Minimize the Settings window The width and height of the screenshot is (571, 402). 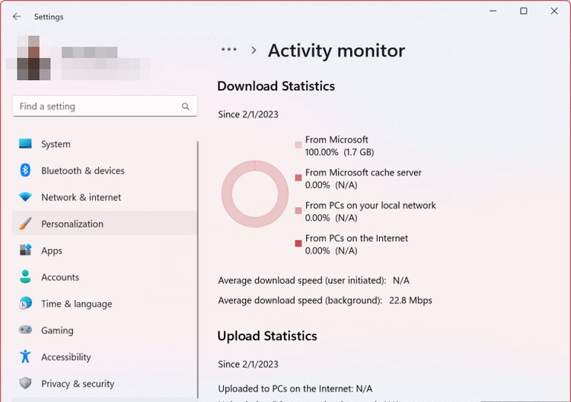point(493,11)
